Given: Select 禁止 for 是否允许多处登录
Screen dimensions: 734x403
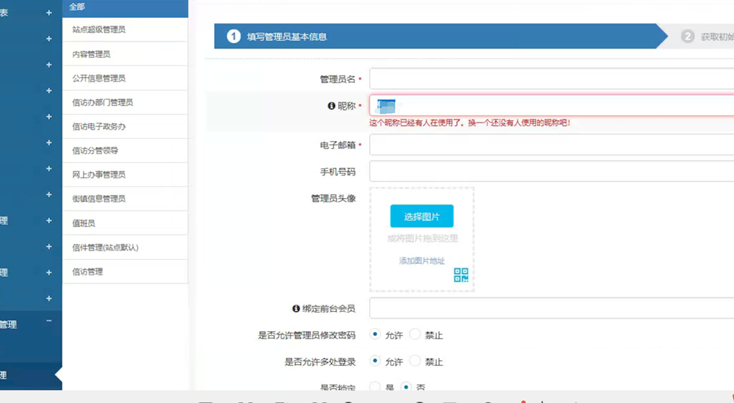Looking at the screenshot, I should click(x=415, y=361).
